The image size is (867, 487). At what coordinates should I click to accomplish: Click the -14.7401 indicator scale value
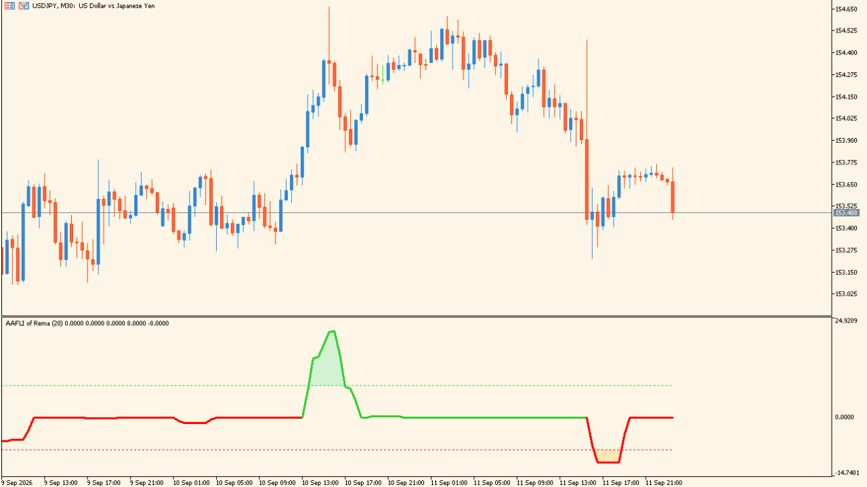847,473
